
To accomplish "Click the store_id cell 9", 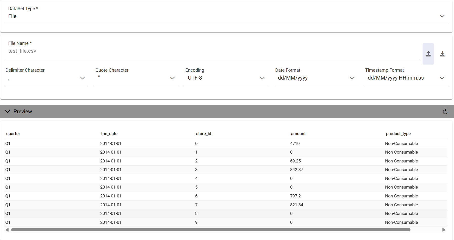I will (x=196, y=222).
